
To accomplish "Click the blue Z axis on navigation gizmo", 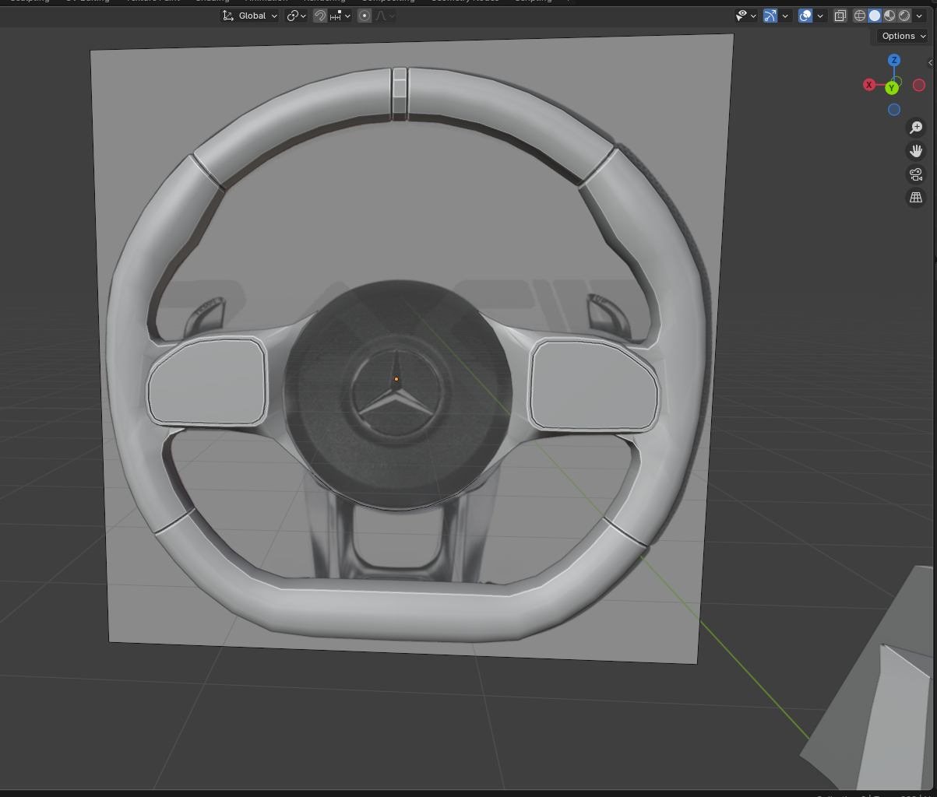I will tap(894, 60).
